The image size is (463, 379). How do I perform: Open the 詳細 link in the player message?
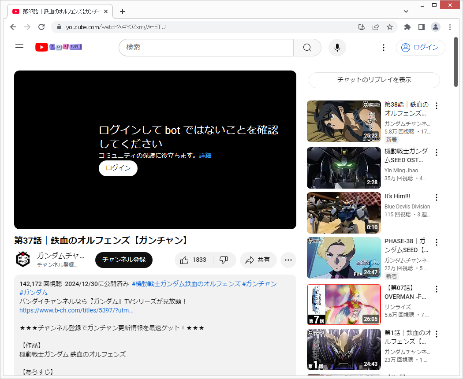click(205, 156)
